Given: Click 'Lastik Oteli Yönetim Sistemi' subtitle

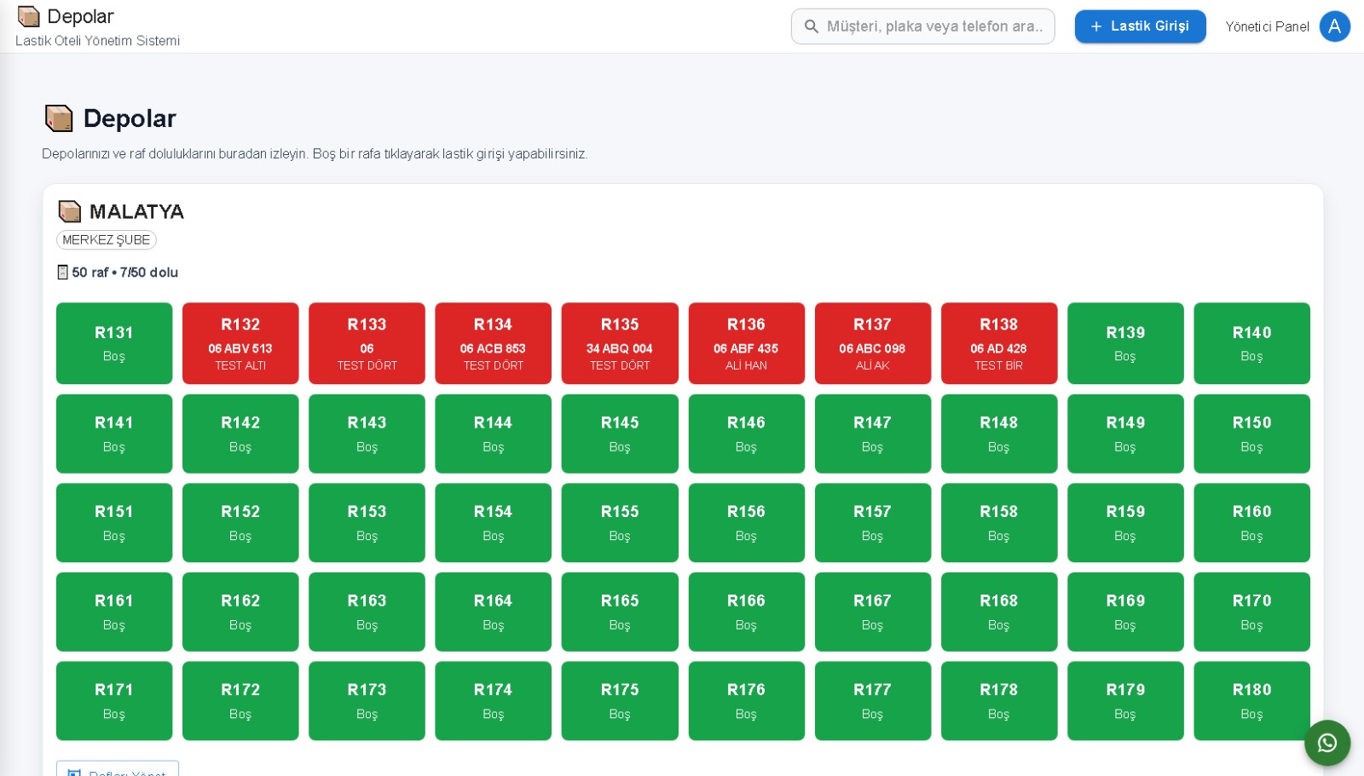Looking at the screenshot, I should pyautogui.click(x=98, y=41).
